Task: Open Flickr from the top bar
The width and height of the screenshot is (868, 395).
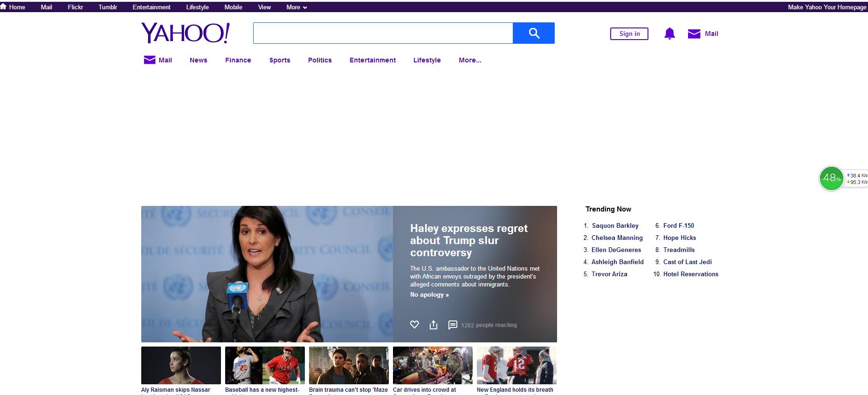Action: point(76,7)
